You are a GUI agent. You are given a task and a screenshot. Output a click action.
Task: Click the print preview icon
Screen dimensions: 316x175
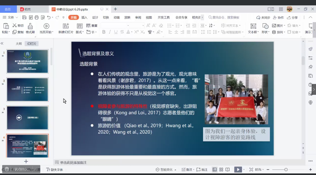point(43,17)
